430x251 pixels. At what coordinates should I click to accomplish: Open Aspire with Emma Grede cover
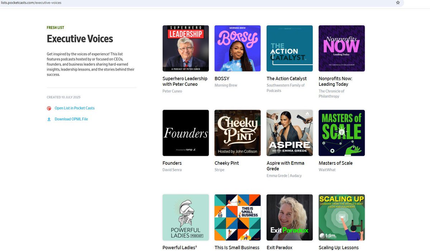(x=290, y=133)
